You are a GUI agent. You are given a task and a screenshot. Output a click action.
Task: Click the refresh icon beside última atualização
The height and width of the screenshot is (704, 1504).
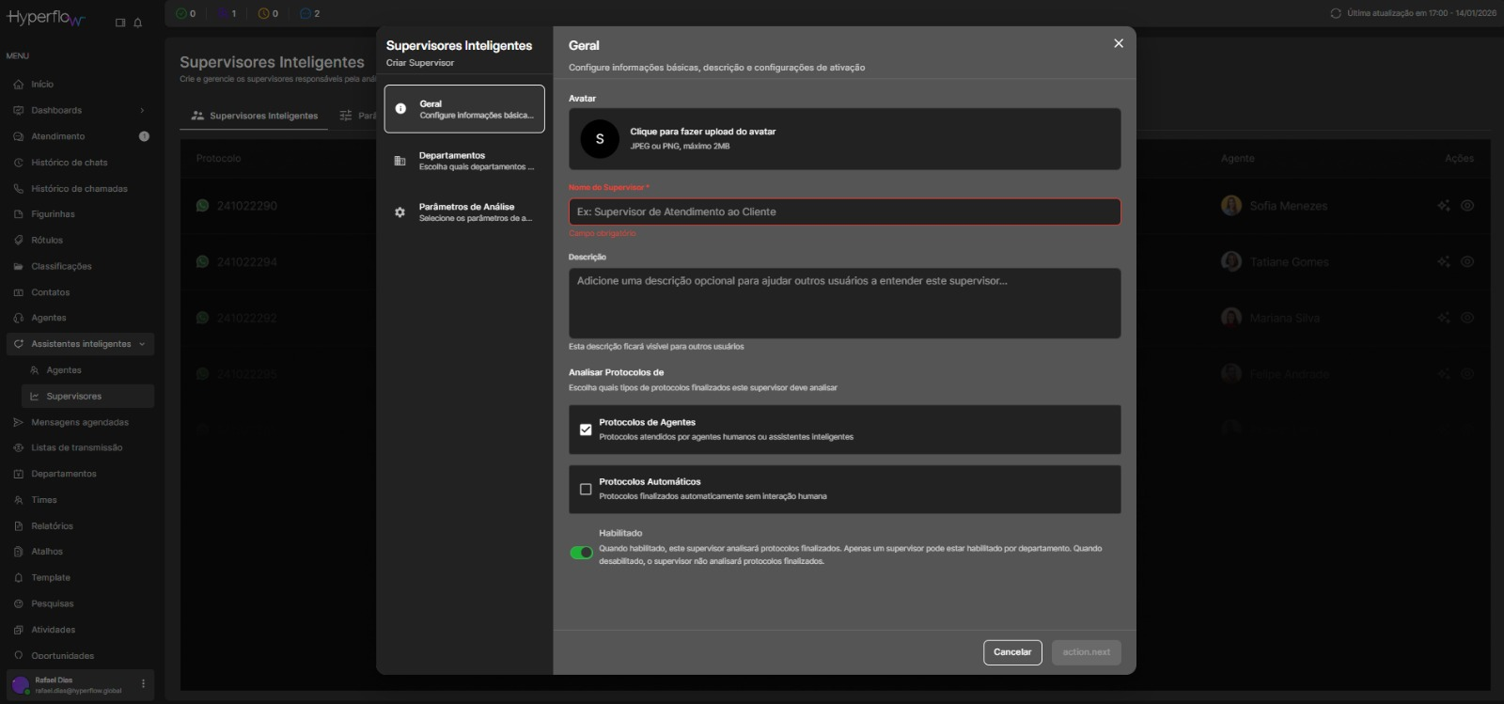tap(1336, 13)
